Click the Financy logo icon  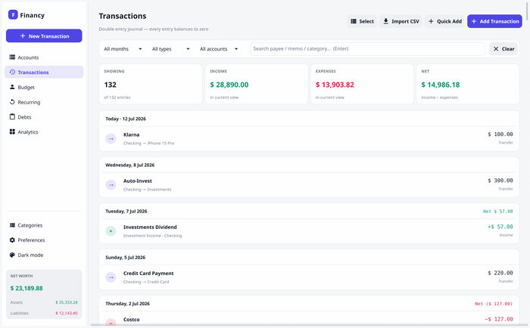point(13,14)
